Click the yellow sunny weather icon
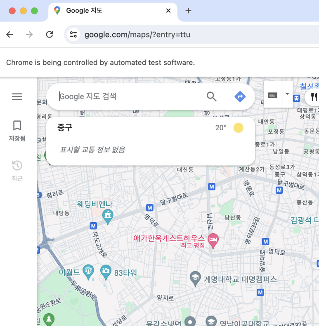 (x=238, y=128)
